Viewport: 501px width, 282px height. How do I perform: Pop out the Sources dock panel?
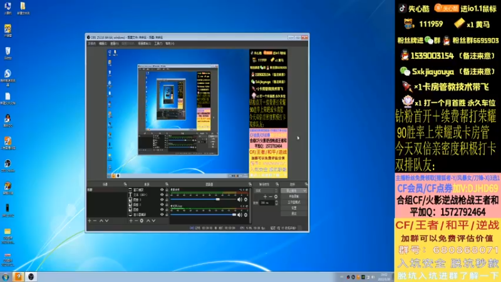tap(167, 184)
